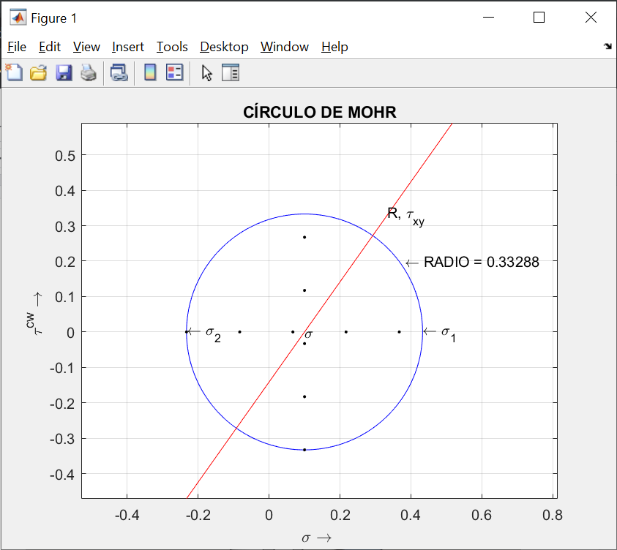Save the figure using the floppy disk icon
This screenshot has width=617, height=550.
(64, 72)
